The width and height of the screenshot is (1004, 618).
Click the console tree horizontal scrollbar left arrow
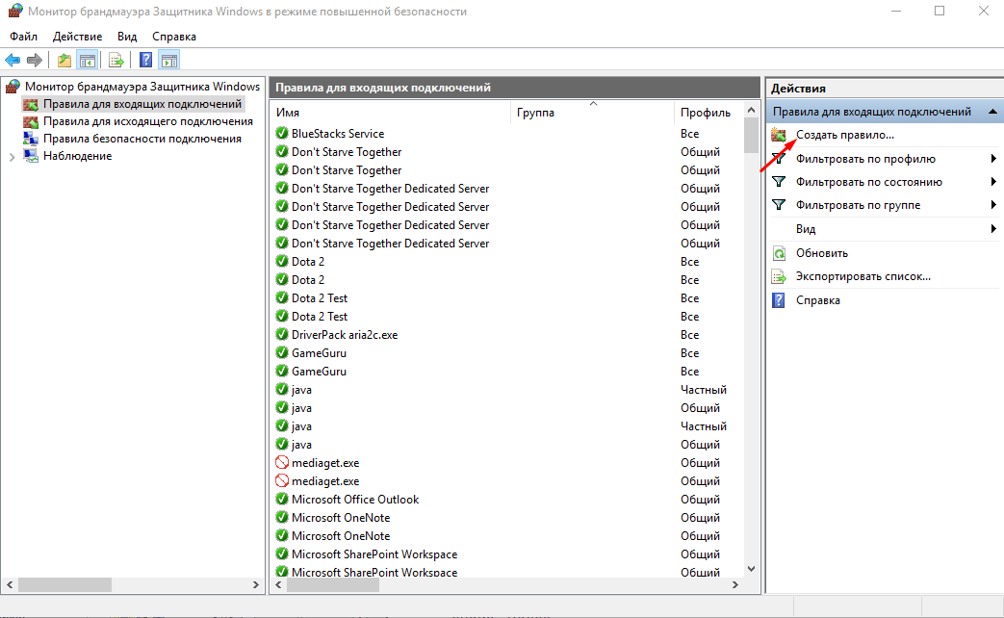pos(10,584)
